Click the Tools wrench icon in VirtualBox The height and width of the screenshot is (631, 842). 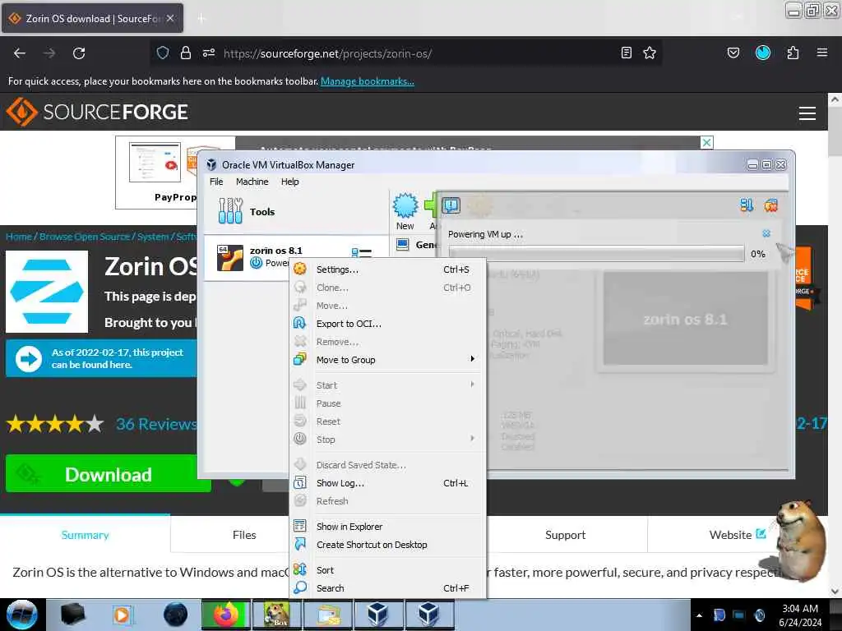[x=230, y=211]
